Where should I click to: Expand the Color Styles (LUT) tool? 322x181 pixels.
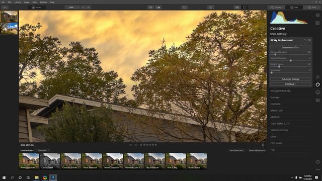point(280,124)
